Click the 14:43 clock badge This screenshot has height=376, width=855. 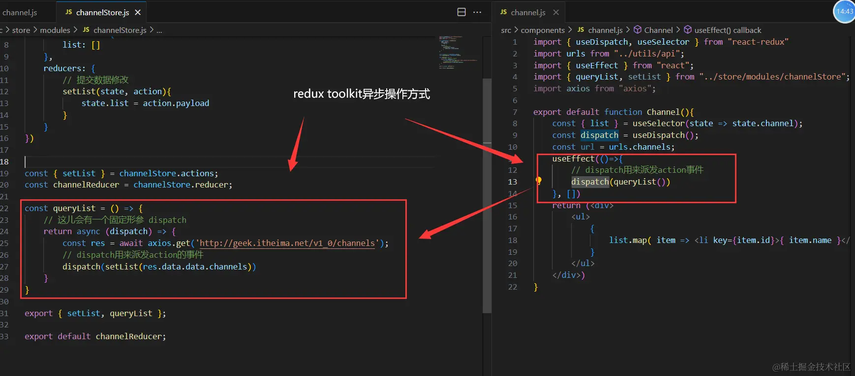click(x=844, y=11)
